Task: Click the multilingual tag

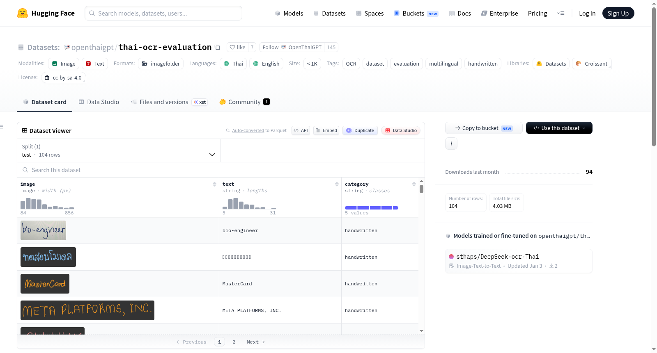Action: tap(443, 64)
